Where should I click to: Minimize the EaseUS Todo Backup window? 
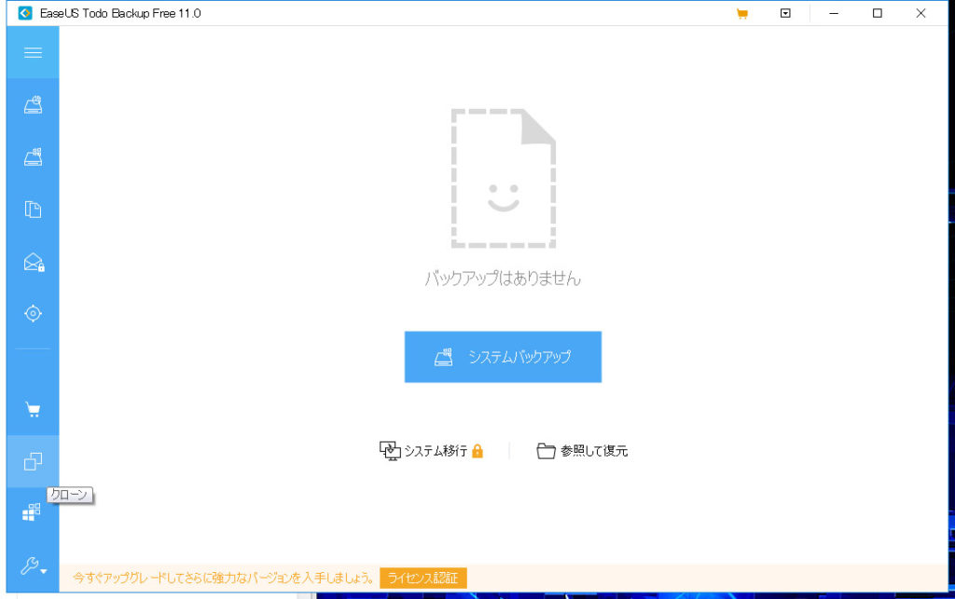[834, 13]
